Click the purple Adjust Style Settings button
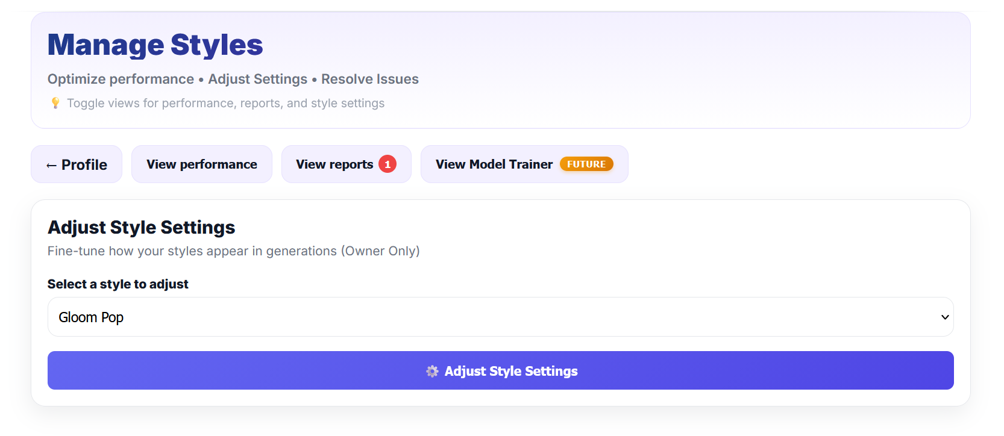Image resolution: width=1004 pixels, height=436 pixels. click(x=501, y=370)
